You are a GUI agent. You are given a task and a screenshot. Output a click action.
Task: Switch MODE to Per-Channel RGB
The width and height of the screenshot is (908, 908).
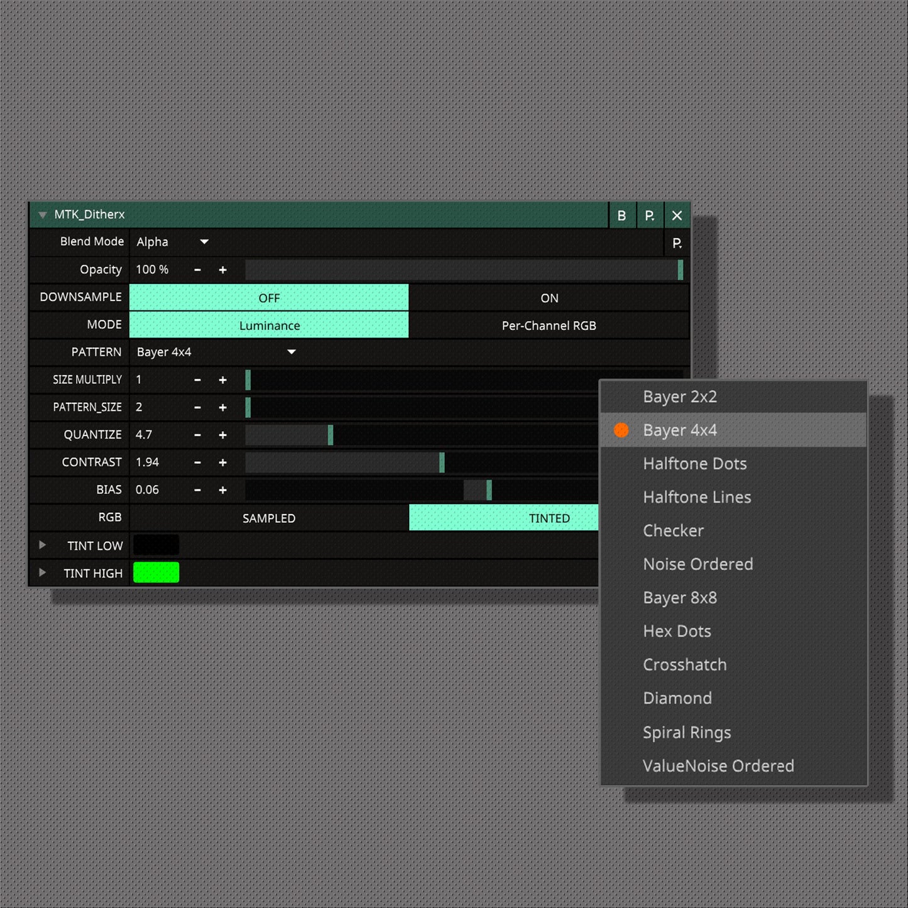549,325
